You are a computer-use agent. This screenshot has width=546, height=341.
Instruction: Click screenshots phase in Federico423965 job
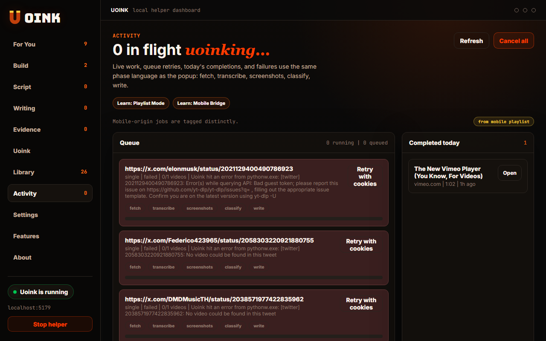(x=200, y=267)
